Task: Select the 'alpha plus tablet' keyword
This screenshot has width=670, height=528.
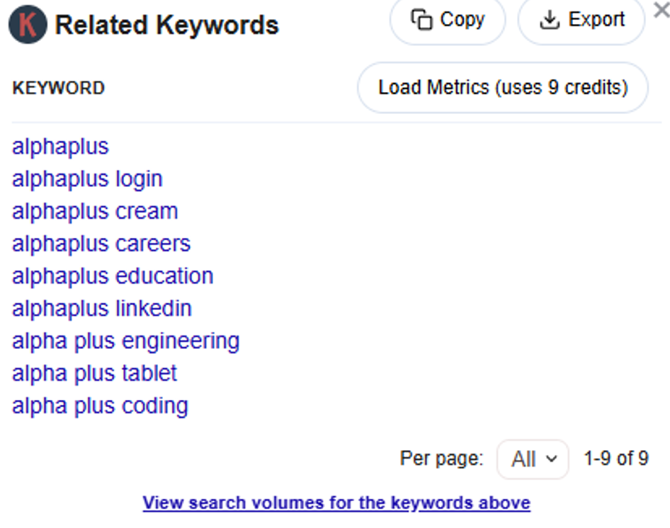Action: (94, 373)
